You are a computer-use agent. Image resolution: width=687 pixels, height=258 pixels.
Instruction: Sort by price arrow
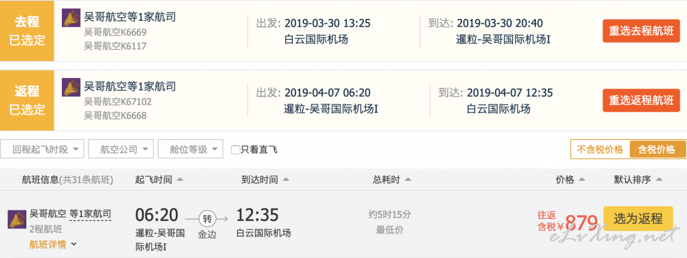582,180
